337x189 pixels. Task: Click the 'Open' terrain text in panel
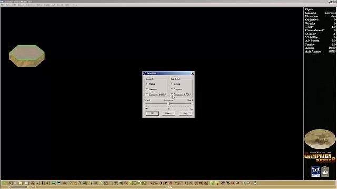click(x=309, y=9)
